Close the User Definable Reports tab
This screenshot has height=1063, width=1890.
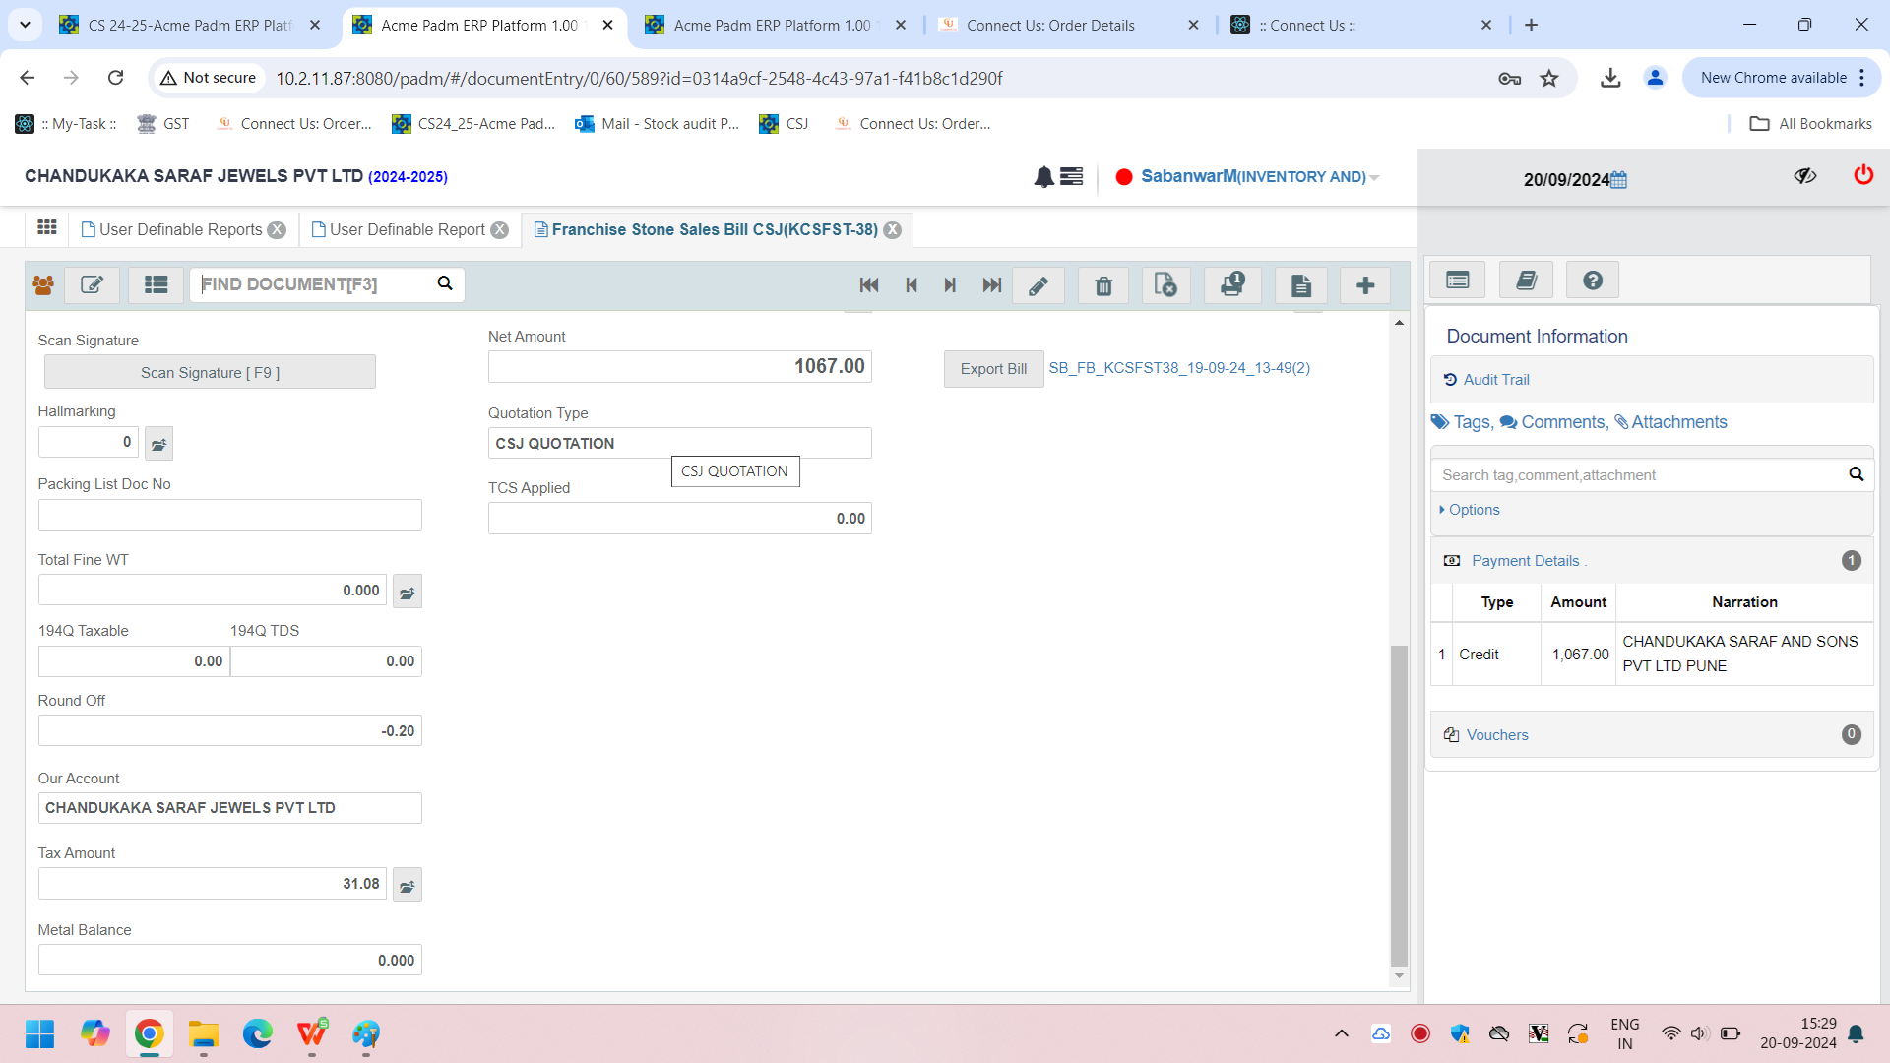coord(278,229)
